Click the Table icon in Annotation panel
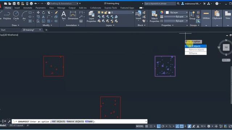 81,21
